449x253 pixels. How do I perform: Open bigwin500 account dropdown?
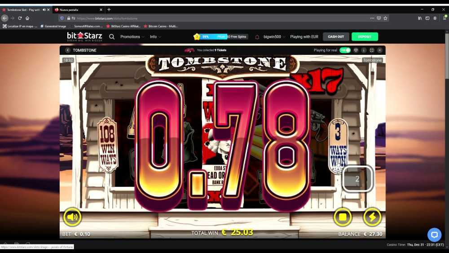[274, 37]
